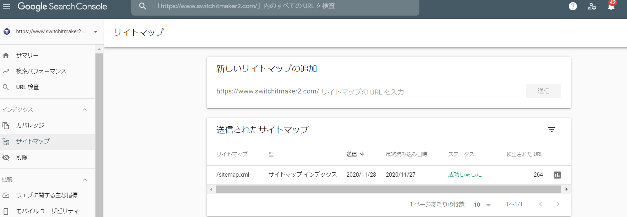Open カバレッジ report
Image resolution: width=627 pixels, height=217 pixels.
pos(48,125)
